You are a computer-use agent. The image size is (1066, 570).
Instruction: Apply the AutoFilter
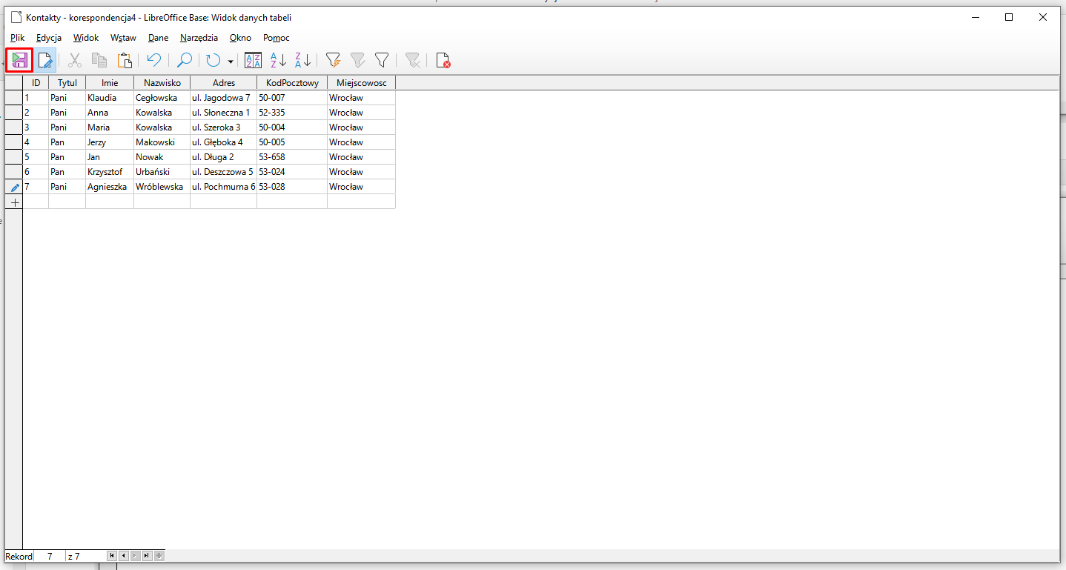coord(333,60)
